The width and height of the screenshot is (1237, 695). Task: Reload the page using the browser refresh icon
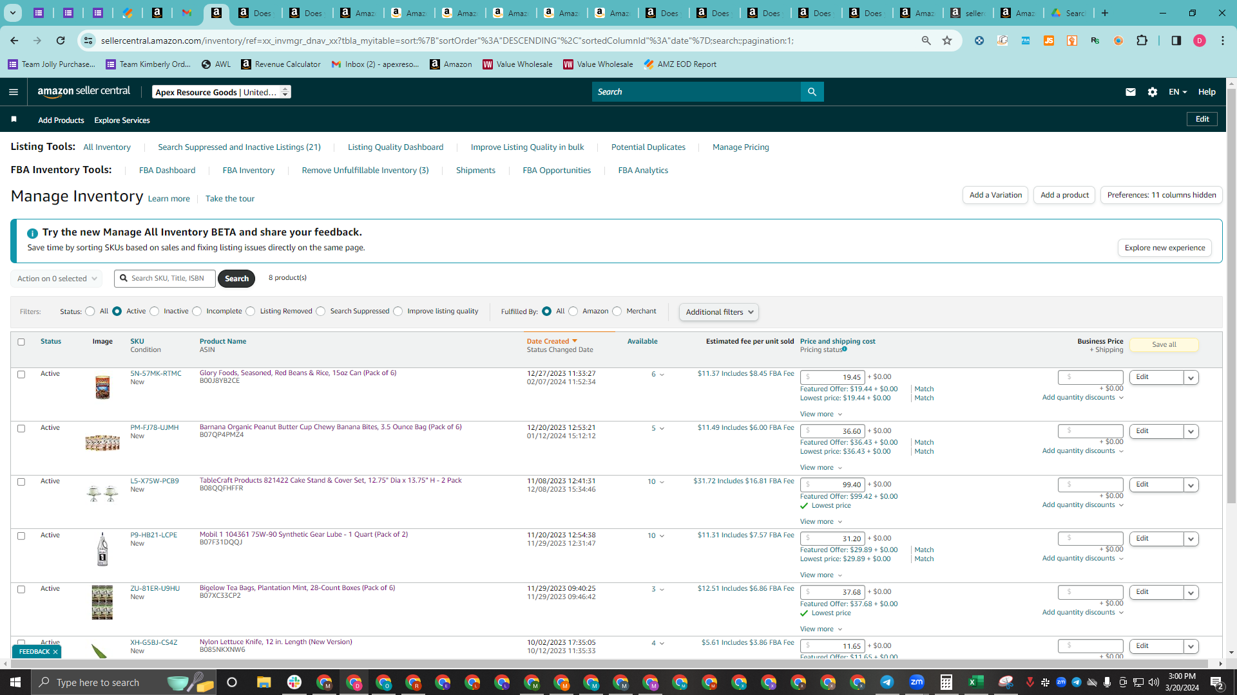pyautogui.click(x=61, y=41)
